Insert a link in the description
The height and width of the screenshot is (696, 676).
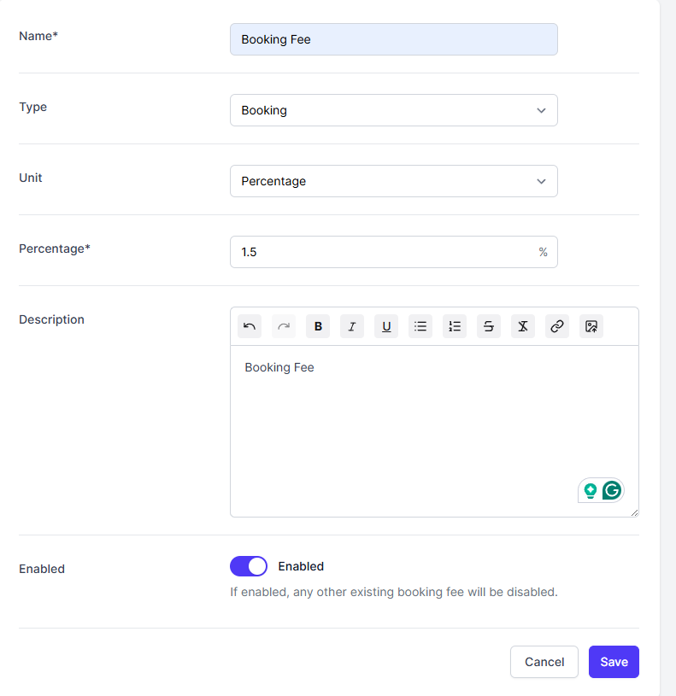pyautogui.click(x=557, y=326)
